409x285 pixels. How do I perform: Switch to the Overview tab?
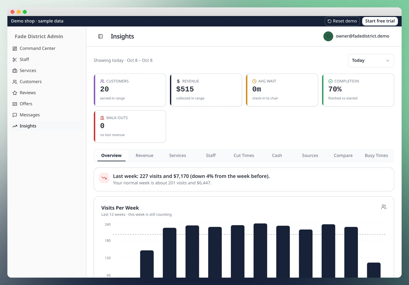click(x=111, y=156)
